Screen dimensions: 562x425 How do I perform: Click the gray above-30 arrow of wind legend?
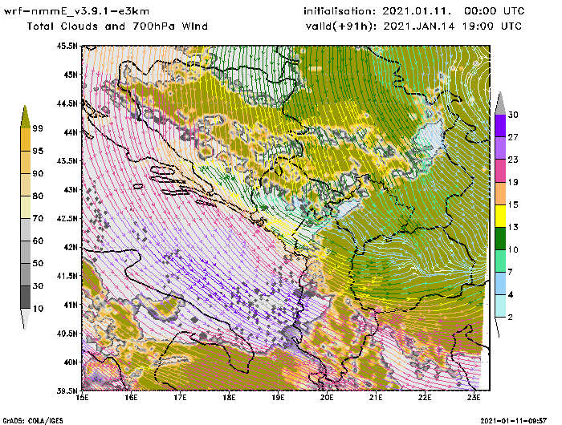coord(500,104)
